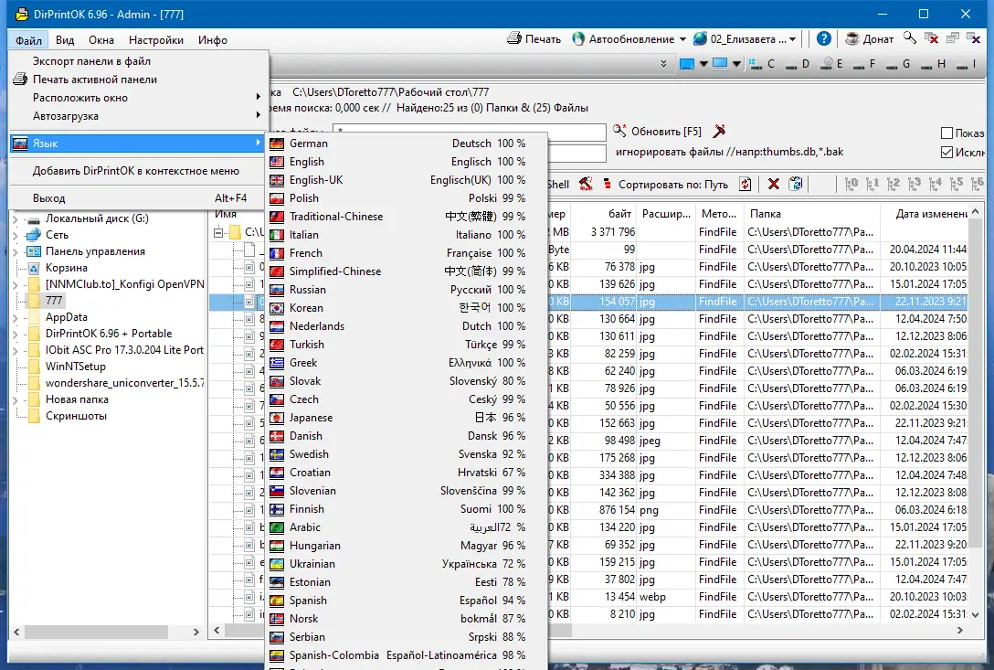994x670 pixels.
Task: Select WinNTSetup folder in tree
Action: point(76,367)
